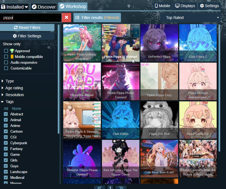Viewport: 226px width, 189px height.
Task: Uncheck the Cyberpunk tag
Action: click(x=6, y=143)
